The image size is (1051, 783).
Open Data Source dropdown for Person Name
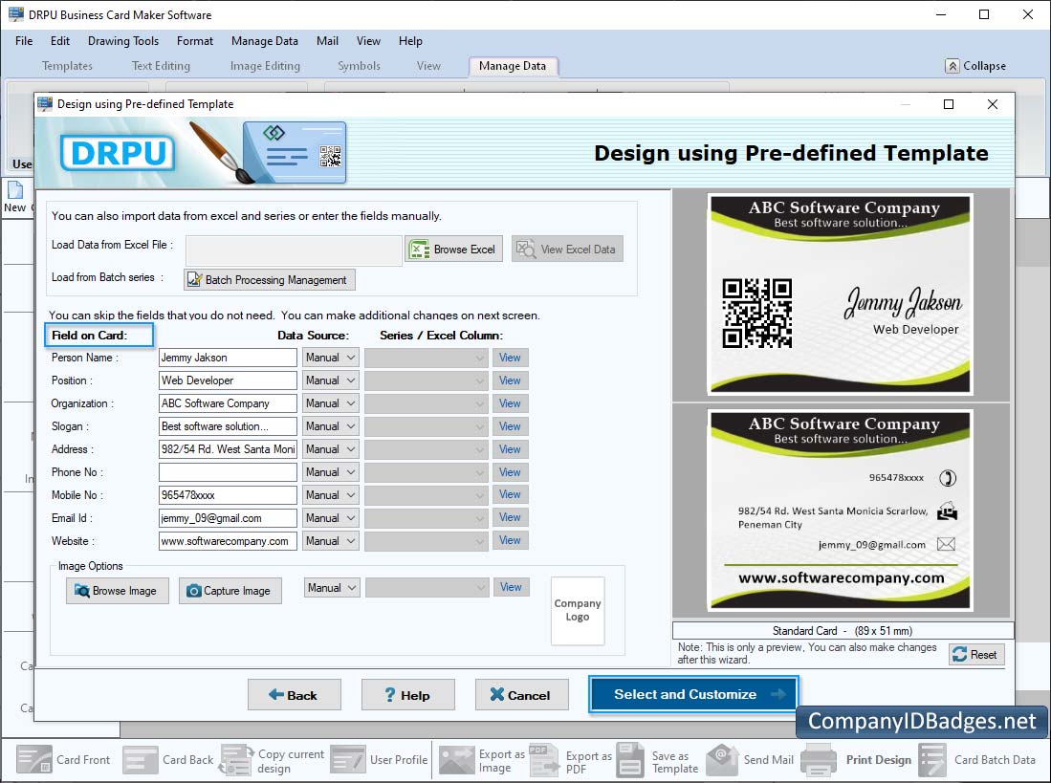(x=331, y=358)
